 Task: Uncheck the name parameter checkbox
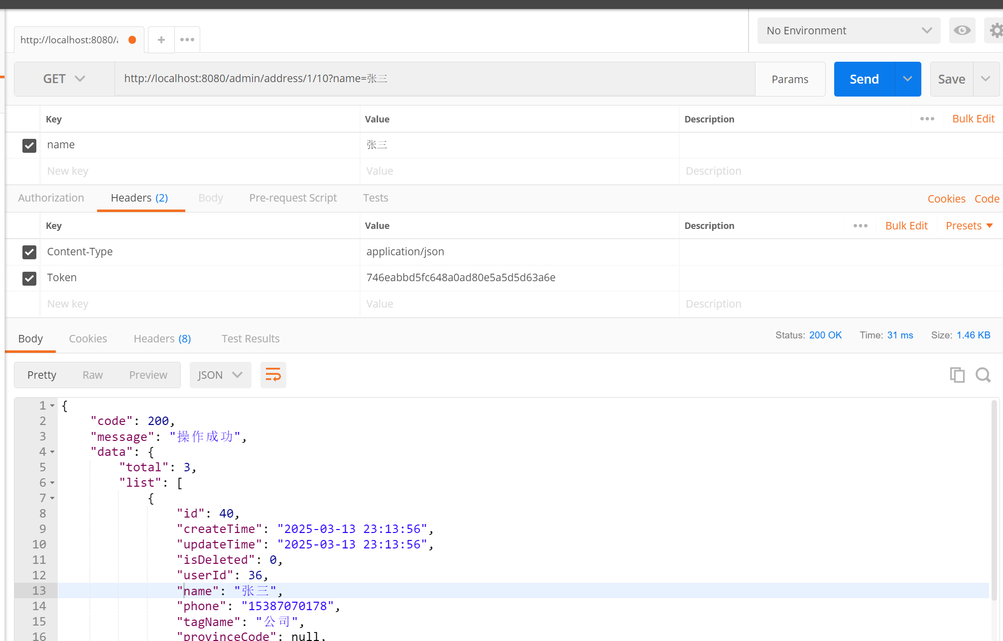29,145
